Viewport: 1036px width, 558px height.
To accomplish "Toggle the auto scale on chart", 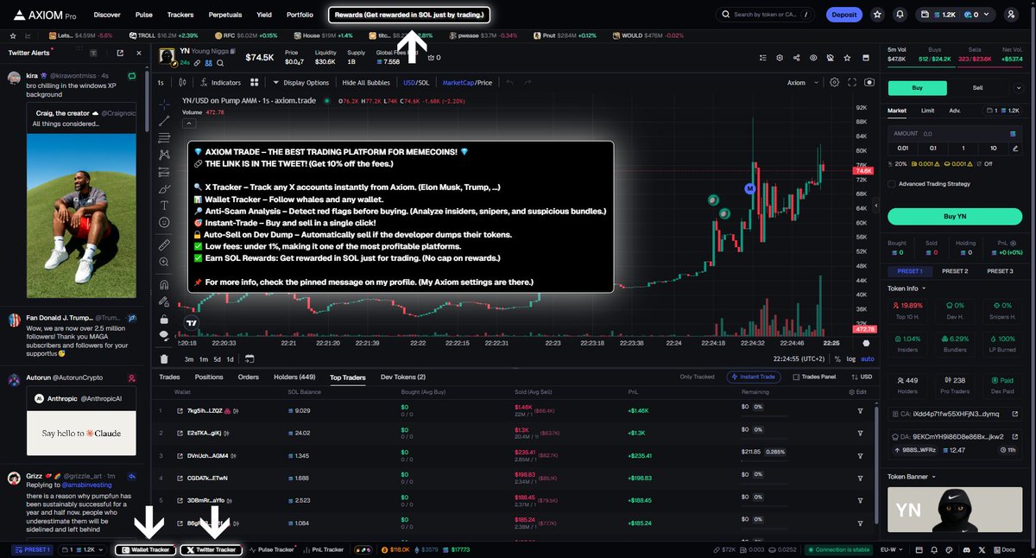I will (868, 359).
